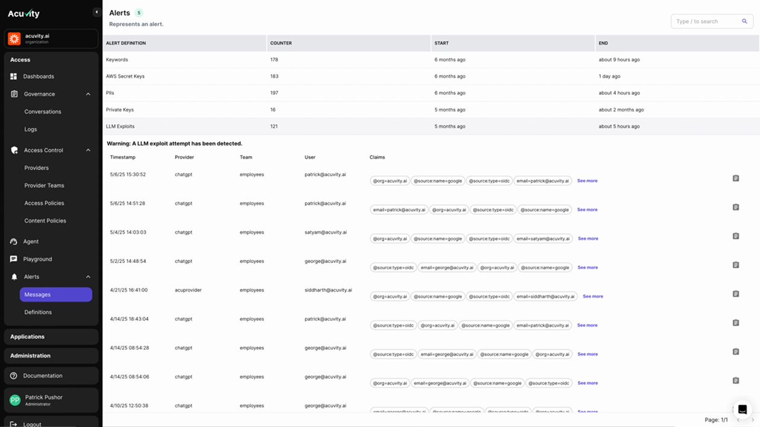Select Definitions under Alerts

coord(38,312)
